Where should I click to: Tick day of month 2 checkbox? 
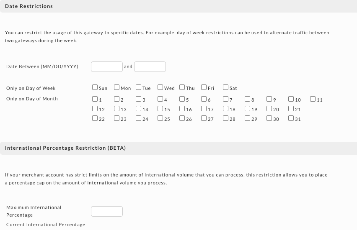117,99
